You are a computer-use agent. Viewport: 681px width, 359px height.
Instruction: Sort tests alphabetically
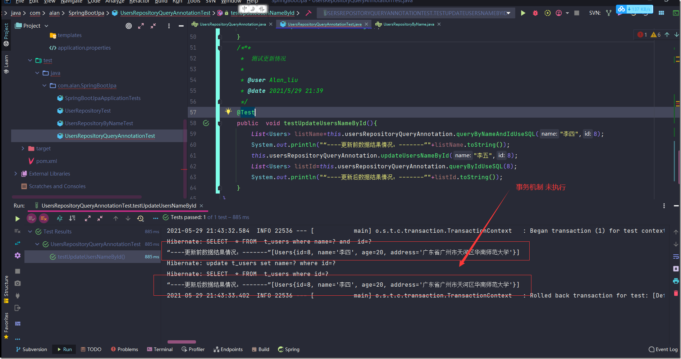coord(60,218)
